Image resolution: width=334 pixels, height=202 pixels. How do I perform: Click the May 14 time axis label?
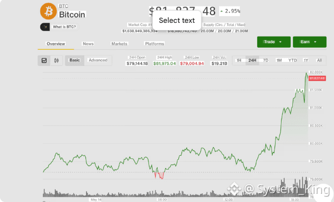[x=96, y=199]
